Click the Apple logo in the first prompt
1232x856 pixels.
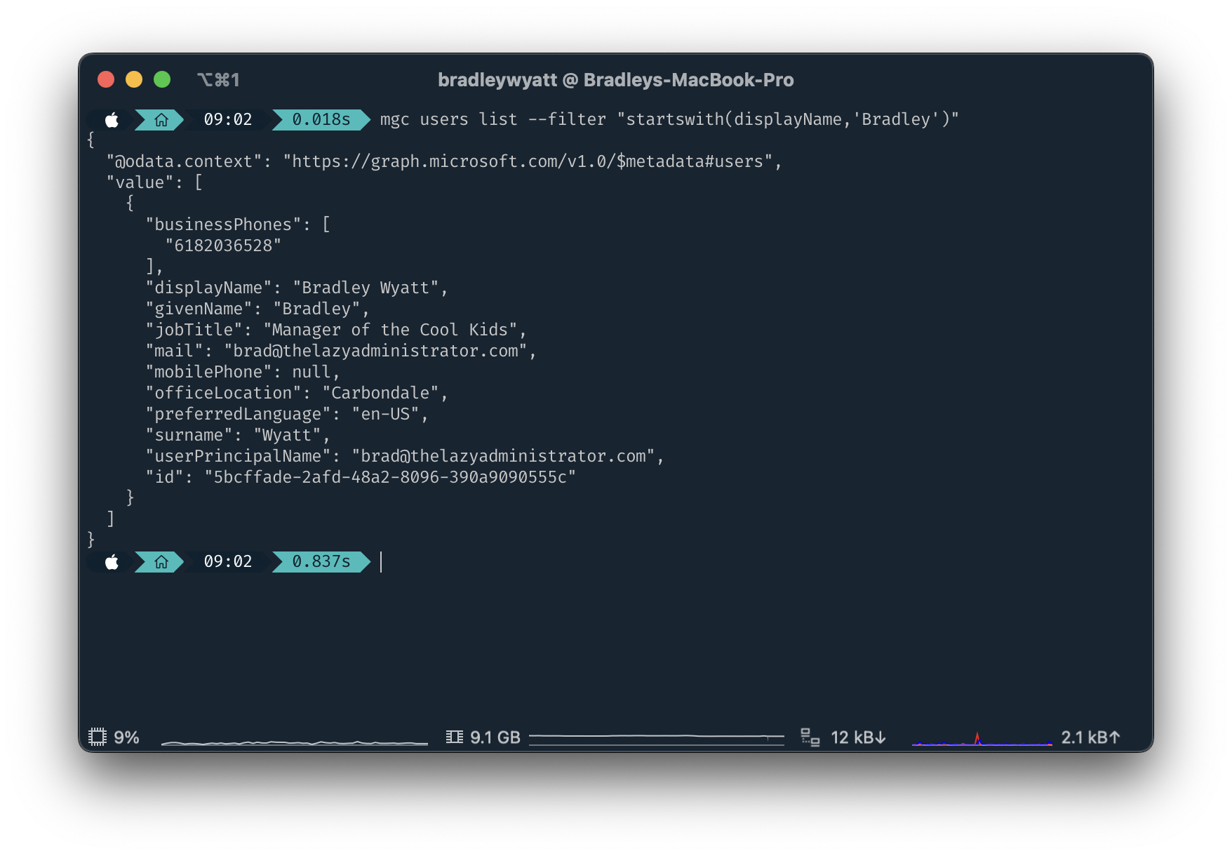coord(112,120)
